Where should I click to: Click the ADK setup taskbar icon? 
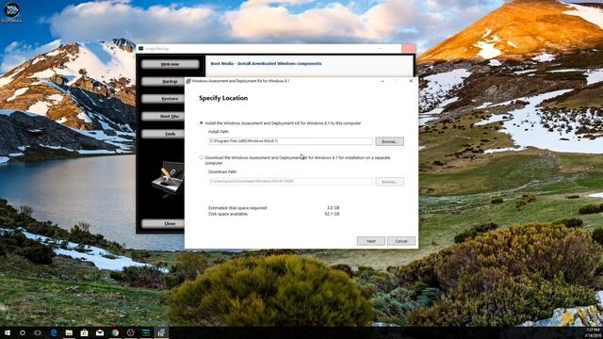(x=161, y=332)
